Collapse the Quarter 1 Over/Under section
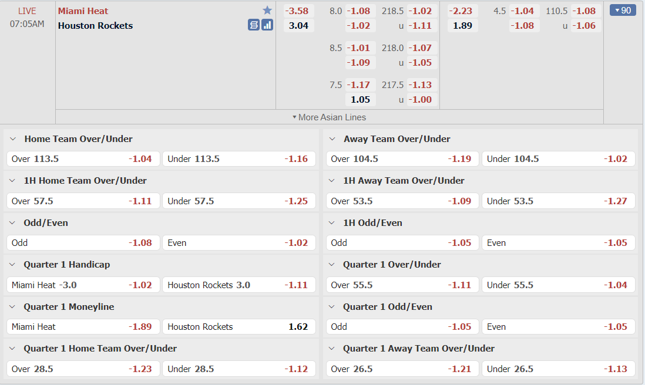The image size is (645, 385). point(332,265)
